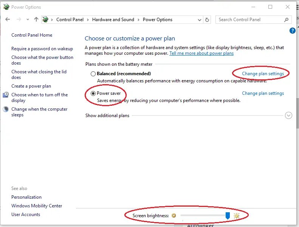Open Choose what the power button does
Viewport: 299px width, 227px height.
(x=42, y=60)
